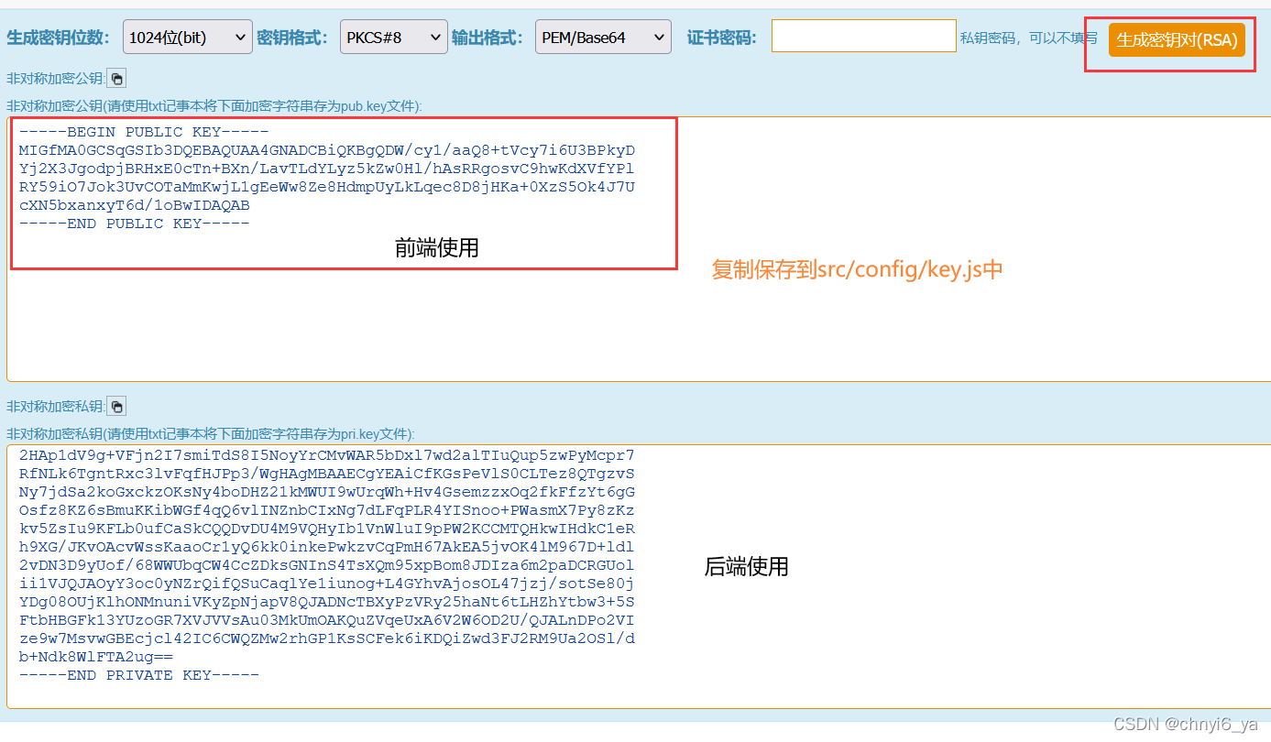Click the 密钥格式 label
The height and width of the screenshot is (742, 1271).
[293, 38]
